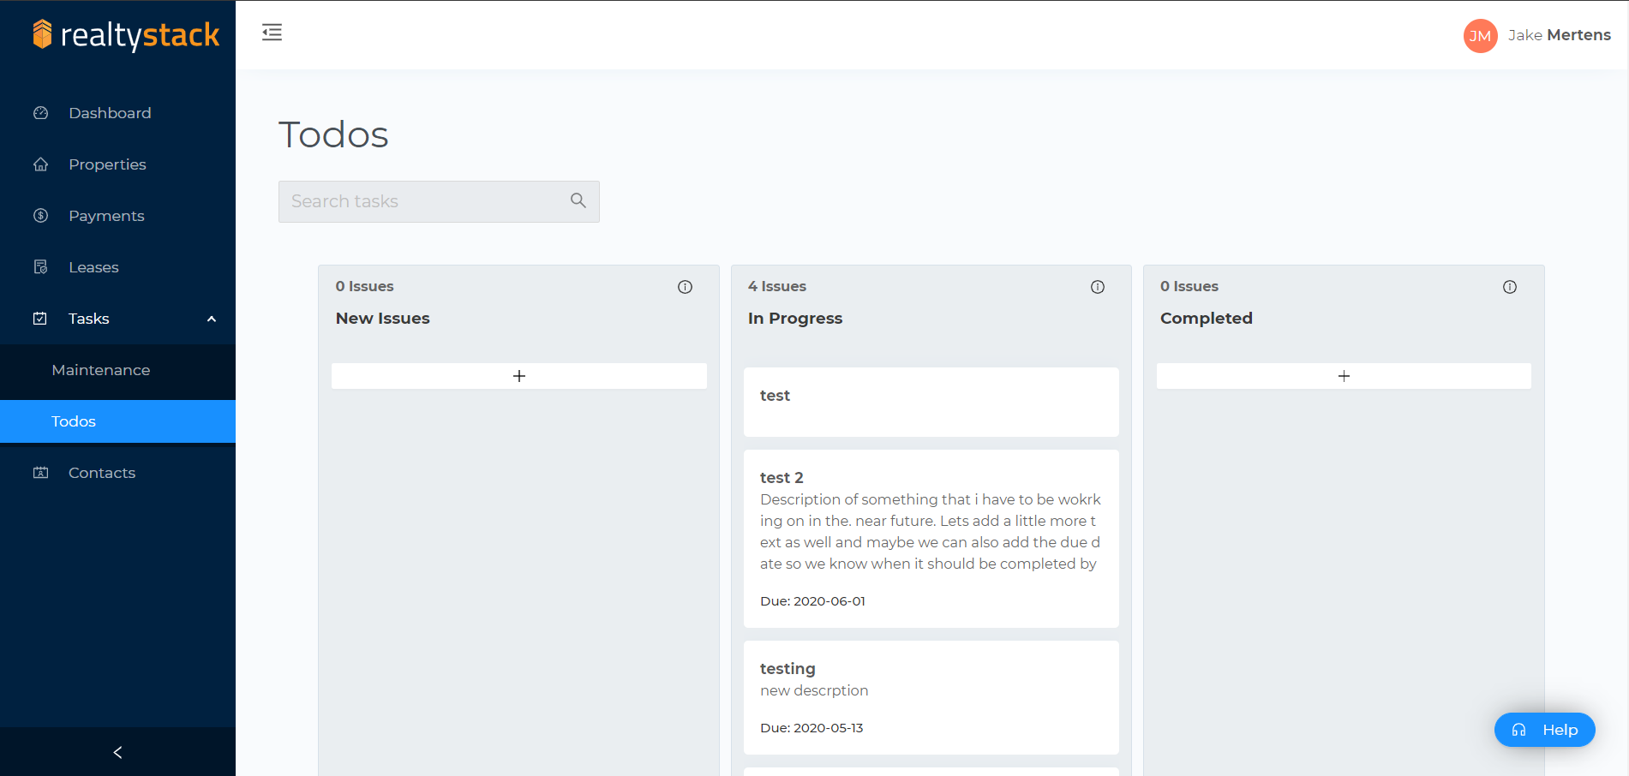Collapse the Tasks submenu arrow
1629x776 pixels.
(212, 319)
